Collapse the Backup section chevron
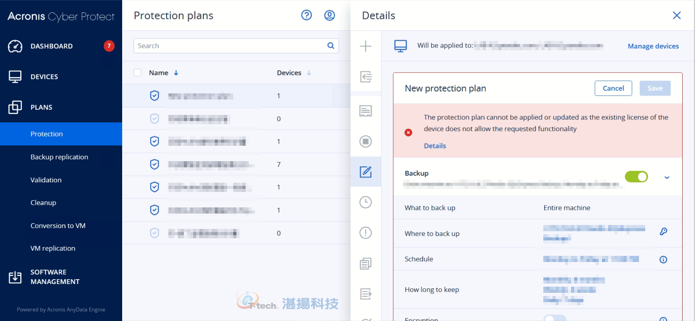695x321 pixels. pos(667,177)
